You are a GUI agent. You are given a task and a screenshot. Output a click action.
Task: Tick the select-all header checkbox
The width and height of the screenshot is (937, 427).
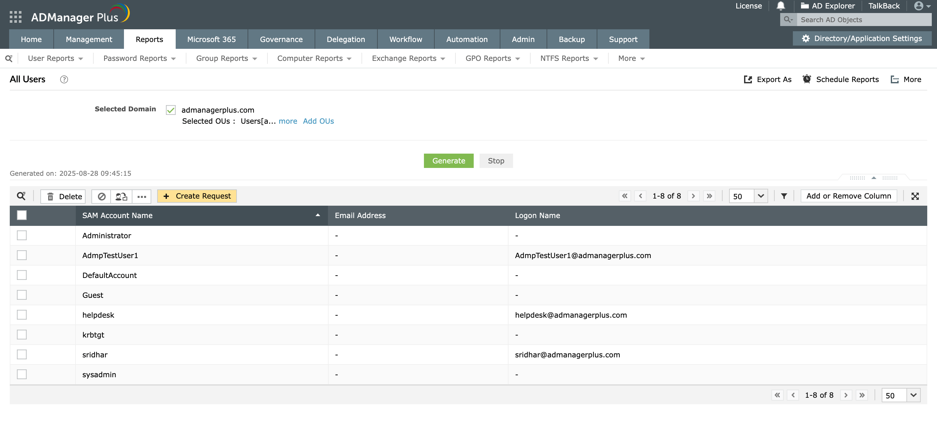[x=22, y=215]
